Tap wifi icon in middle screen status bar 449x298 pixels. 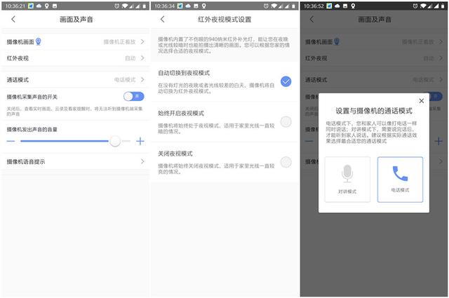pos(274,6)
